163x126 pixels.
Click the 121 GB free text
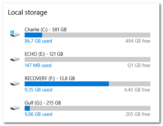pyautogui.click(x=139, y=65)
